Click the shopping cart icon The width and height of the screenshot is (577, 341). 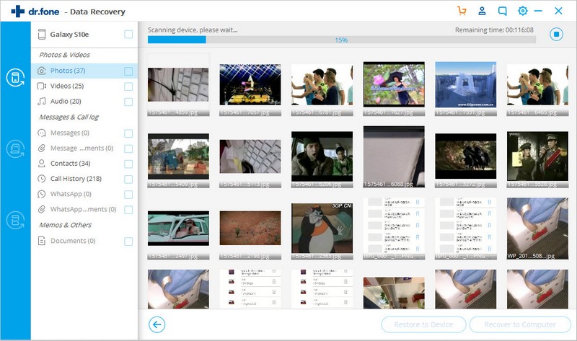click(462, 11)
